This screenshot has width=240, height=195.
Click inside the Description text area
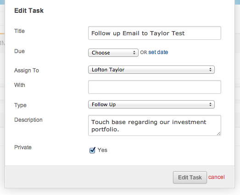coord(155,125)
